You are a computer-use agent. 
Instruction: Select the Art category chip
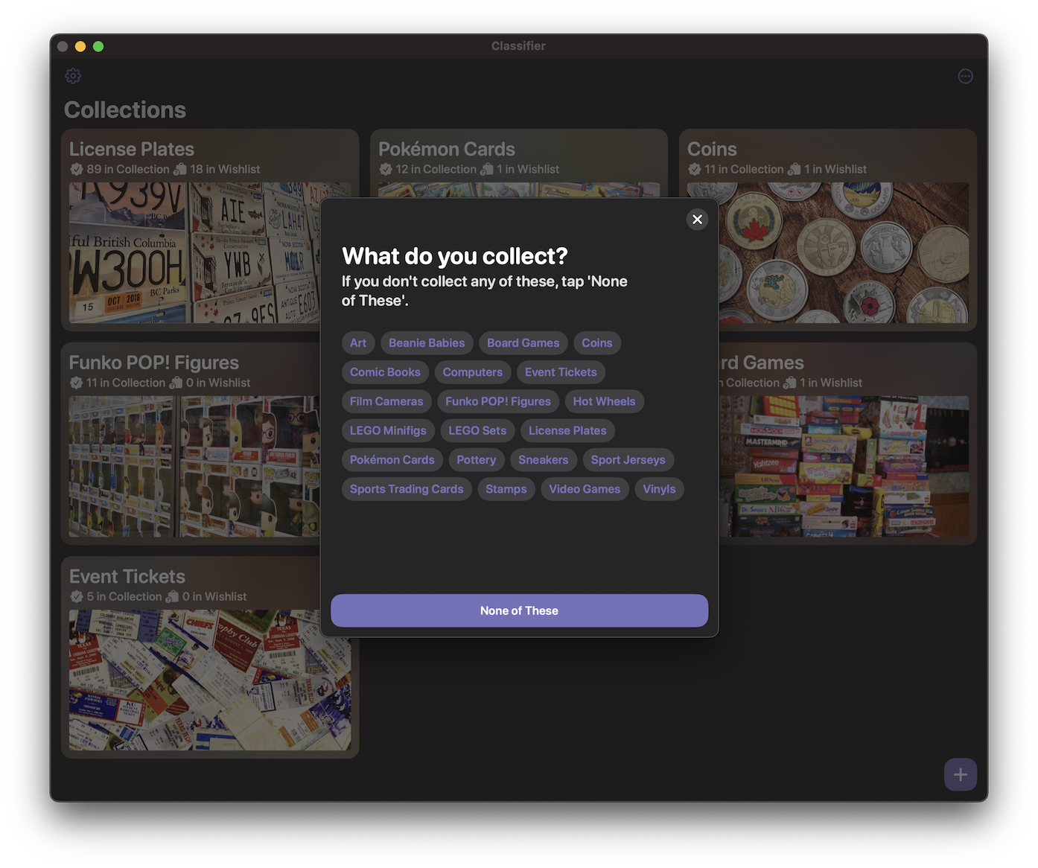click(358, 343)
